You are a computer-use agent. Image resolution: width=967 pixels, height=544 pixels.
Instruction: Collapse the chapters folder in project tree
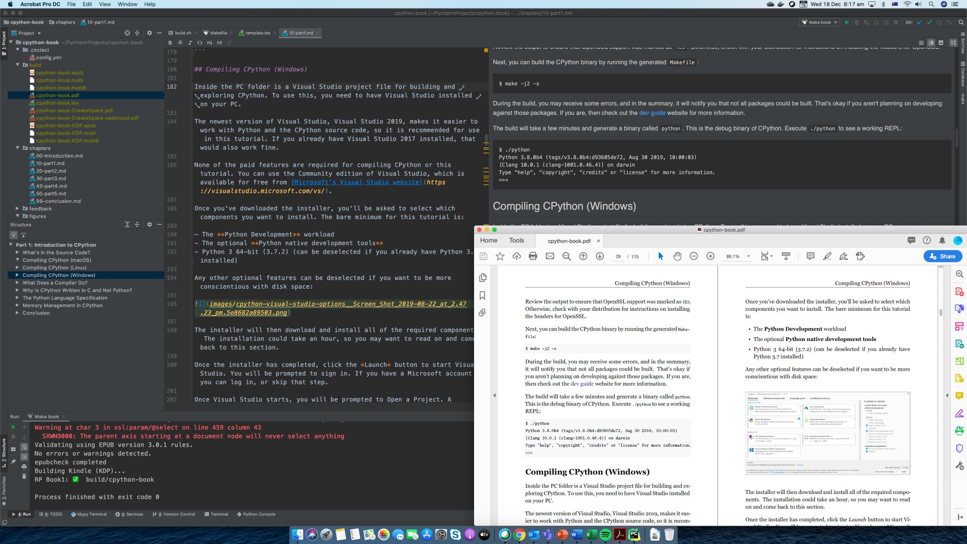coord(18,148)
